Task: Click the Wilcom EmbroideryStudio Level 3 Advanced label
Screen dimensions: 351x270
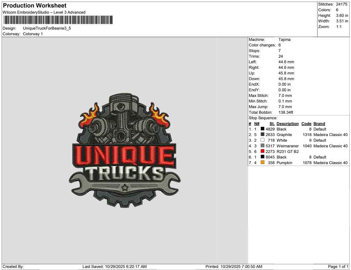Action: click(x=44, y=12)
